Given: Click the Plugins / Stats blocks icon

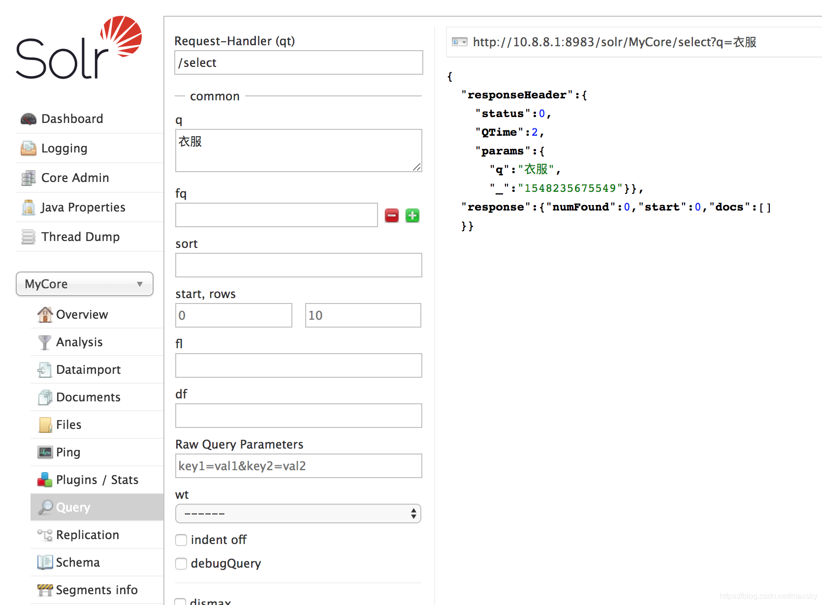Looking at the screenshot, I should 45,480.
